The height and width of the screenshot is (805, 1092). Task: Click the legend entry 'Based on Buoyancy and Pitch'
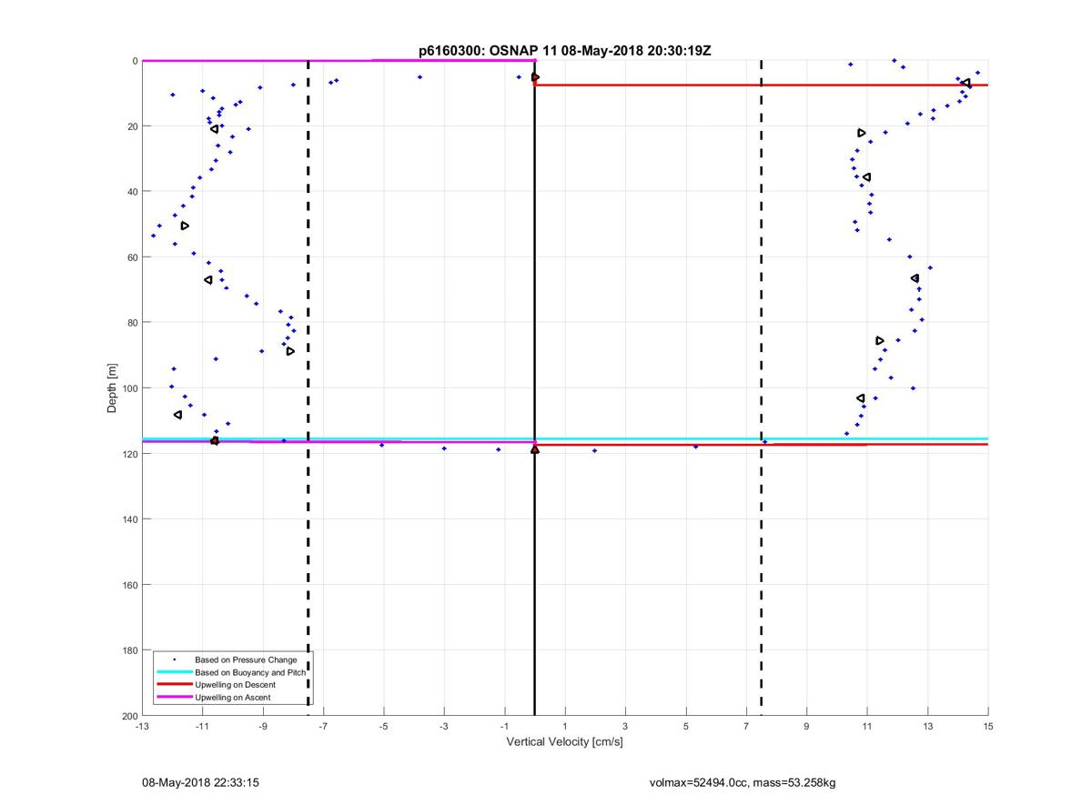pos(250,672)
